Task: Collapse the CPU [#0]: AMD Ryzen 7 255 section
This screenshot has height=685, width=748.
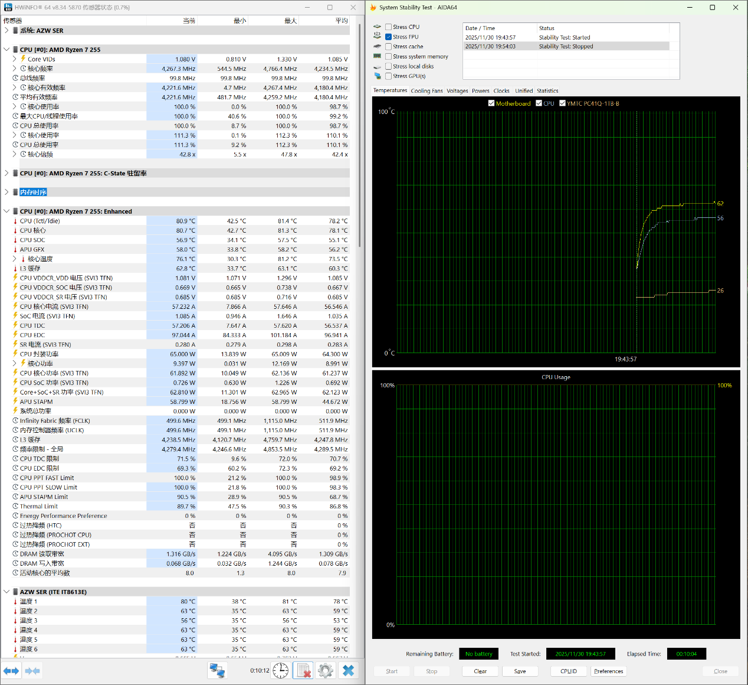Action: [x=6, y=50]
